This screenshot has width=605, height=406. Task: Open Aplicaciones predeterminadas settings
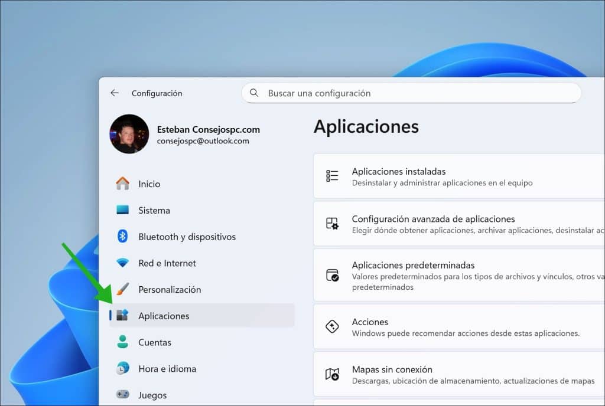(414, 275)
